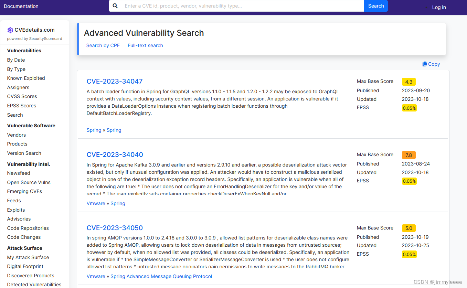Click the 7.8 score badge
Viewport: 467px width, 288px height.
409,155
